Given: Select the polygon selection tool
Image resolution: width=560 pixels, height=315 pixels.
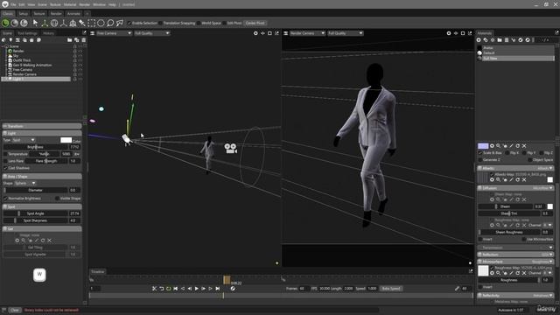Looking at the screenshot, I should (120, 24).
